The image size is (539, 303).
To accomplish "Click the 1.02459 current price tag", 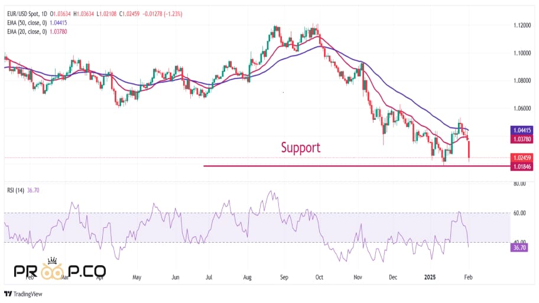I will (x=523, y=158).
